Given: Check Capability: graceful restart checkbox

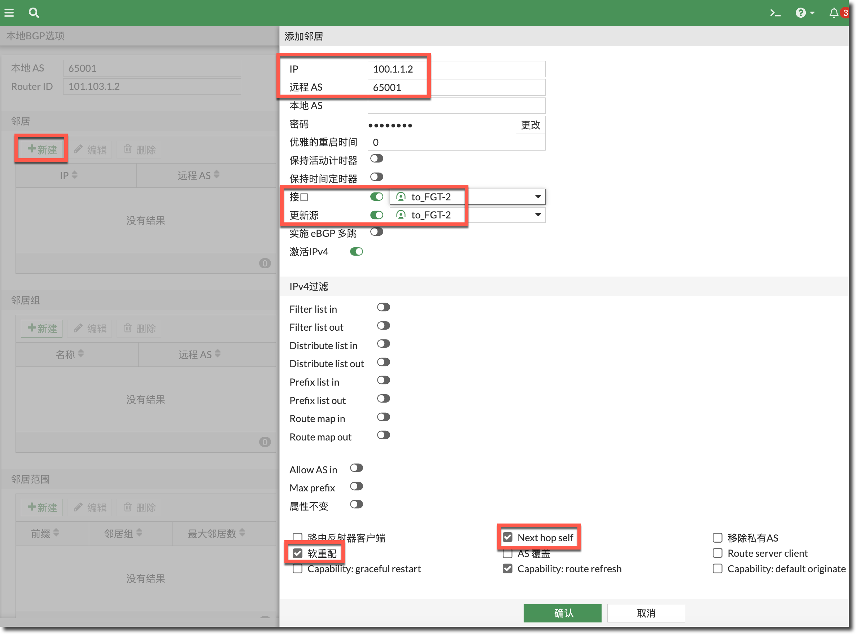Looking at the screenshot, I should tap(298, 568).
